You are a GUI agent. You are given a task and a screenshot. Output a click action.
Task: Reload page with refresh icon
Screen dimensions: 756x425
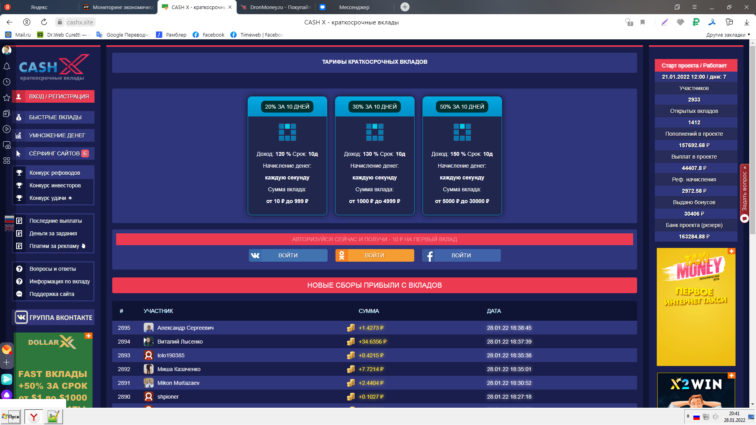click(x=44, y=22)
